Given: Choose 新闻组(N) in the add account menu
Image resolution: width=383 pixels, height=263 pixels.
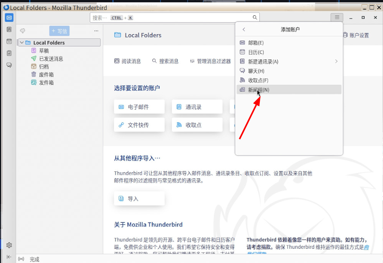Looking at the screenshot, I should pos(289,90).
